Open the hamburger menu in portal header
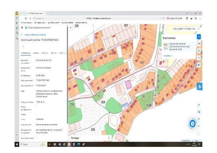 tap(22, 28)
